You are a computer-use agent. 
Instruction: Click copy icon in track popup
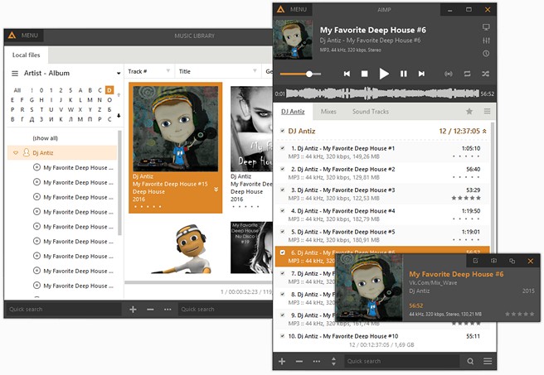512,261
